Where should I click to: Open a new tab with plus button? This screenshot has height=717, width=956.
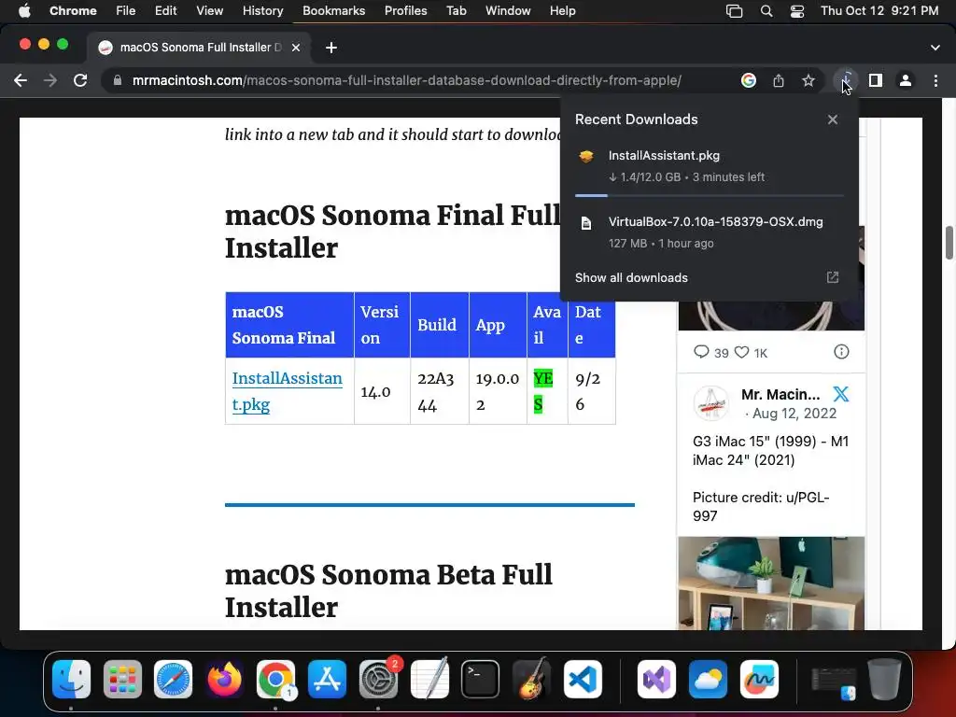[x=331, y=48]
